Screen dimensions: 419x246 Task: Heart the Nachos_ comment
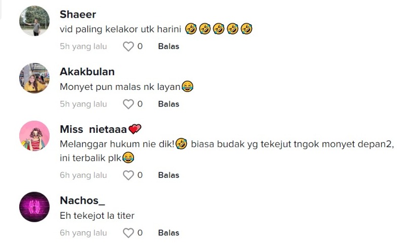click(x=129, y=233)
